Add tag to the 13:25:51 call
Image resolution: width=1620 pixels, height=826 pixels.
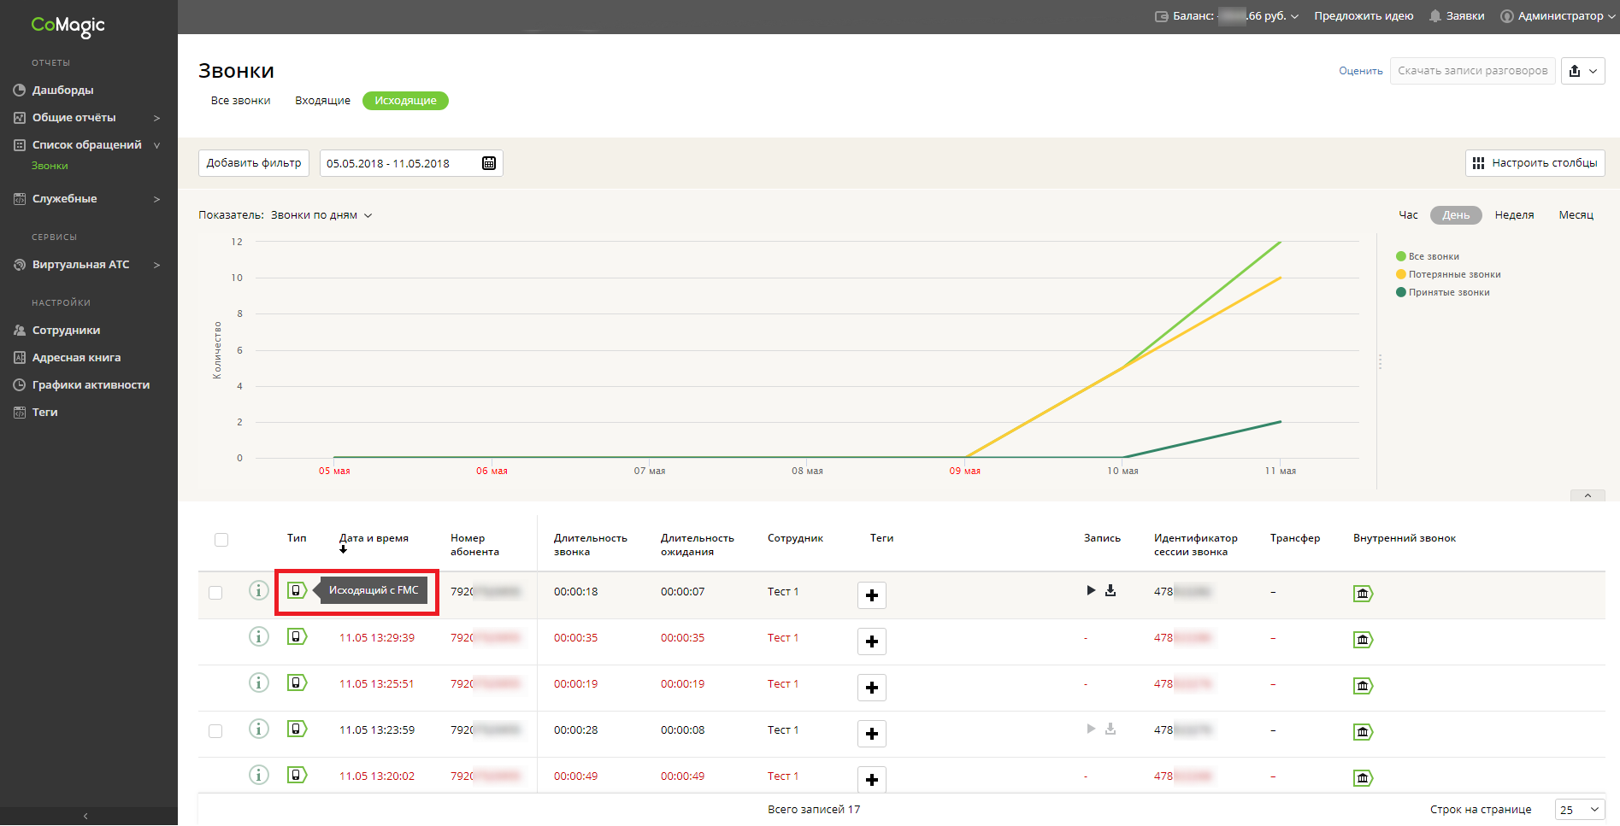tap(871, 688)
